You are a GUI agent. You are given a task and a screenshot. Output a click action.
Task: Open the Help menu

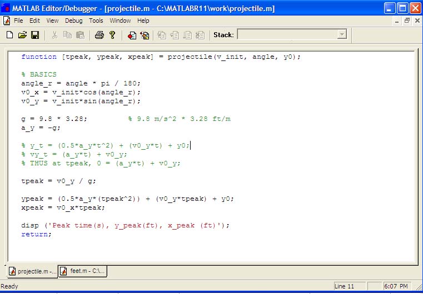(x=143, y=21)
